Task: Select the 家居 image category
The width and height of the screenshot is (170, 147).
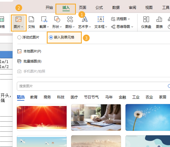Action: click(163, 97)
